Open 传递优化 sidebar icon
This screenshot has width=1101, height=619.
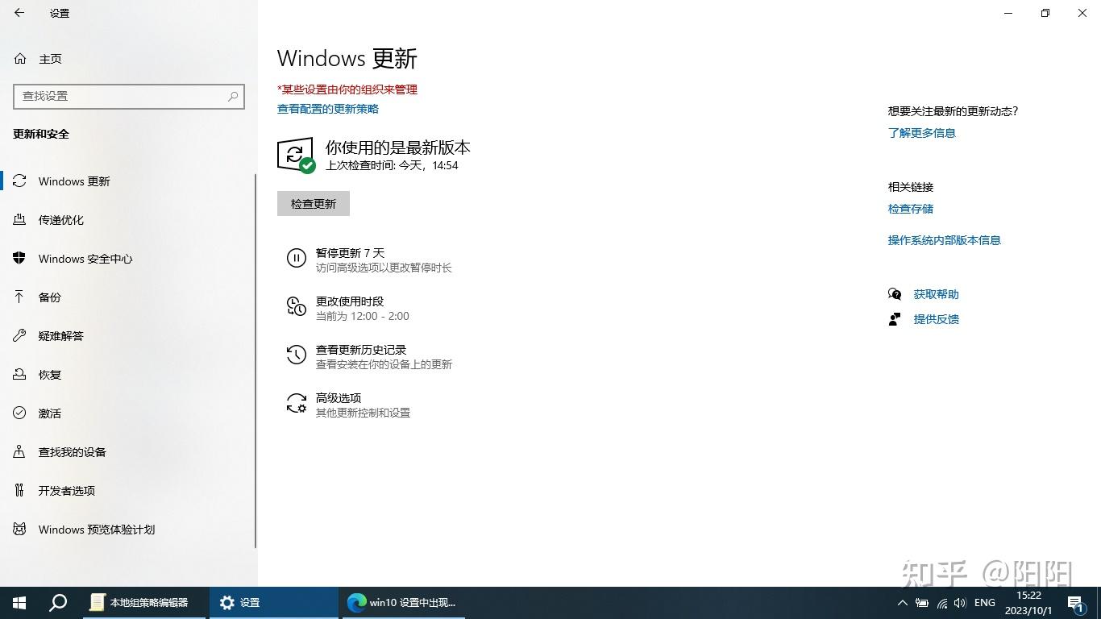[20, 220]
